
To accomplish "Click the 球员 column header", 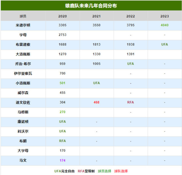I will coord(23,16).
